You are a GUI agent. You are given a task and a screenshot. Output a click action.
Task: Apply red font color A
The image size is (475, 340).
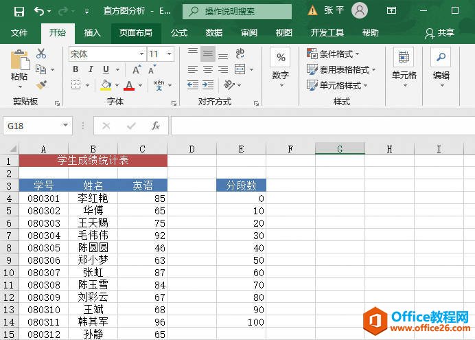[x=129, y=85]
